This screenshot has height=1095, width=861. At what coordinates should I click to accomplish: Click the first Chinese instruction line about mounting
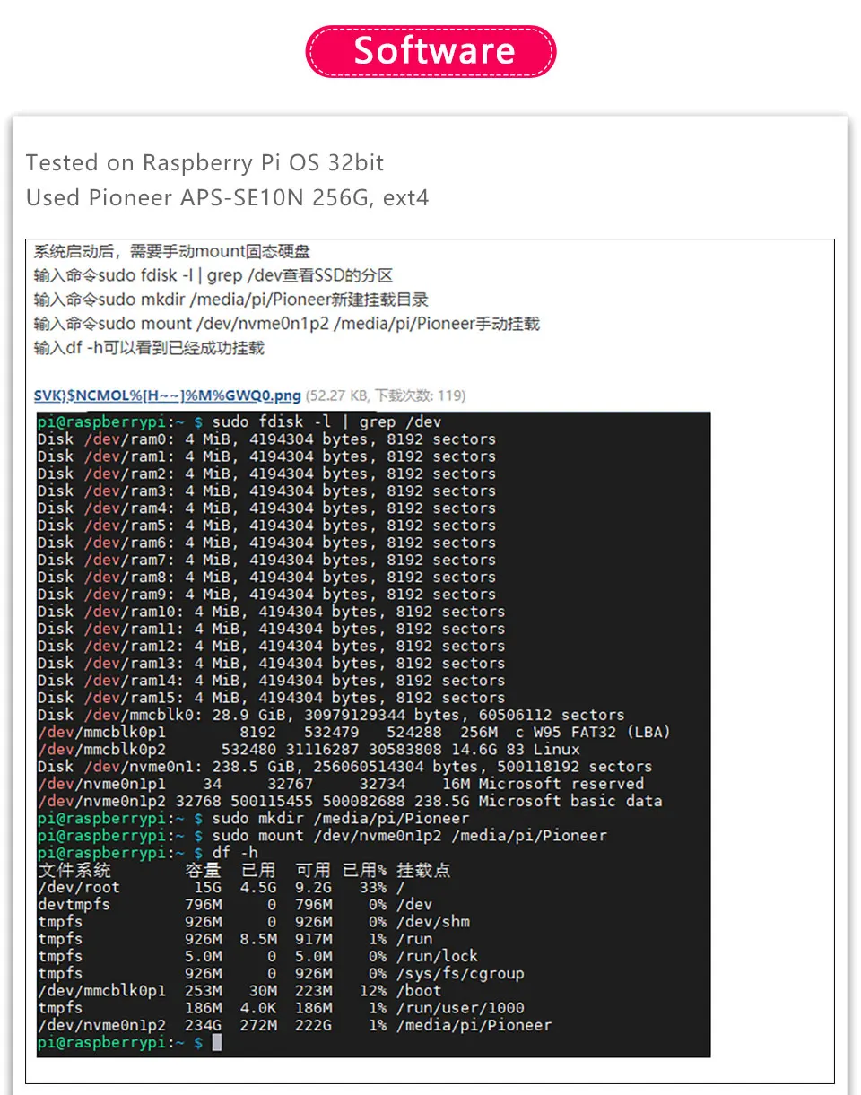tap(172, 252)
